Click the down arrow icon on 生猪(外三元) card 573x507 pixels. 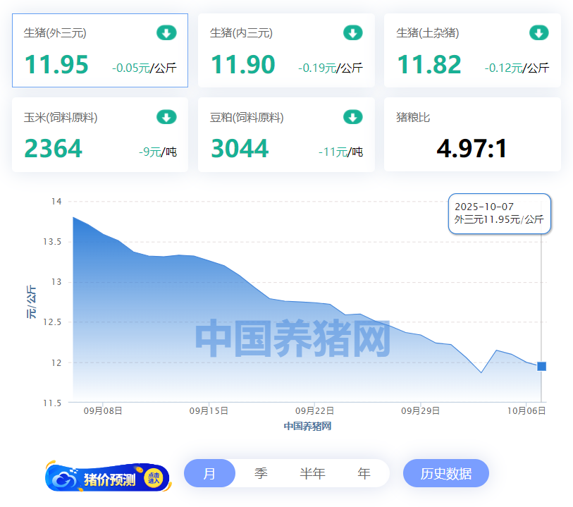point(166,32)
